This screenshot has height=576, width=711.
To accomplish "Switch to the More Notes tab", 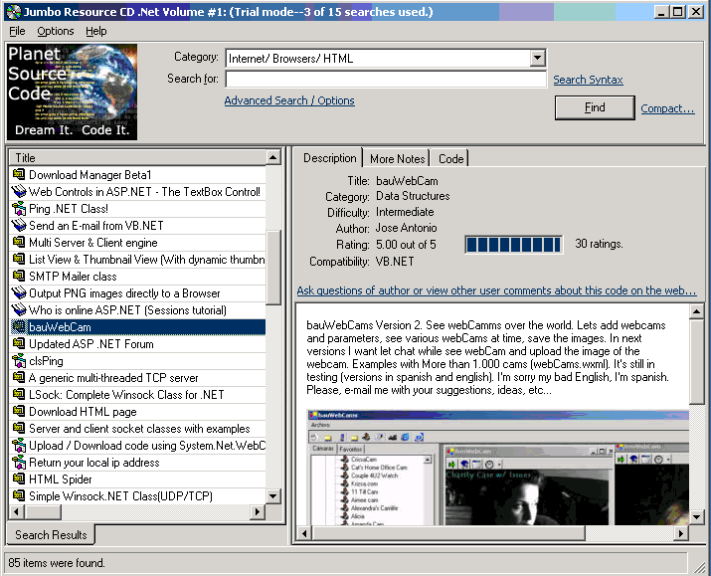I will 397,159.
